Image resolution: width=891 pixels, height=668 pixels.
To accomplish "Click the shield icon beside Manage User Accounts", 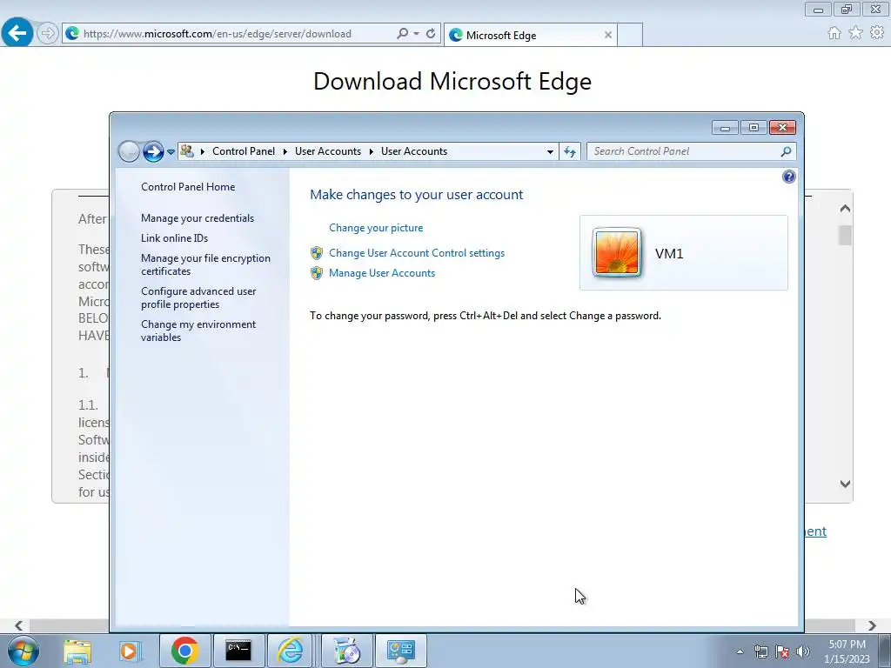I will [317, 273].
